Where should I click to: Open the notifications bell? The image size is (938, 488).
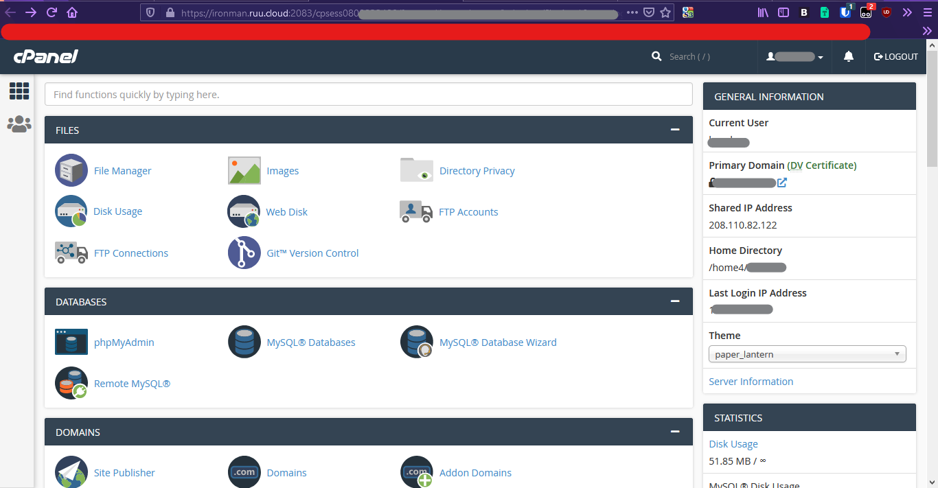849,57
